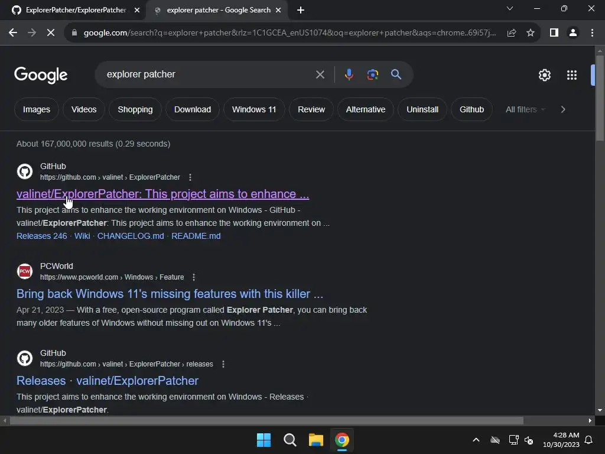Show hidden system tray icons
This screenshot has width=605, height=454.
pos(476,440)
